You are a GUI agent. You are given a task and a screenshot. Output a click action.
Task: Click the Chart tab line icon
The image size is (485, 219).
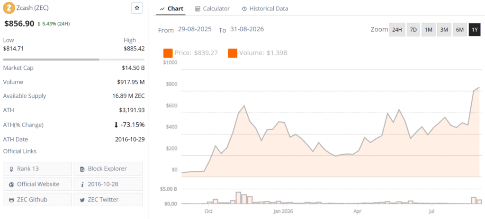click(162, 9)
